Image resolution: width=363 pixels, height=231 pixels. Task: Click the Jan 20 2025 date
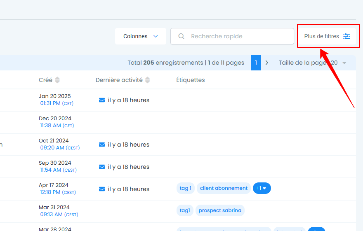[x=54, y=96]
